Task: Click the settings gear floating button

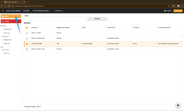Action: point(178,105)
